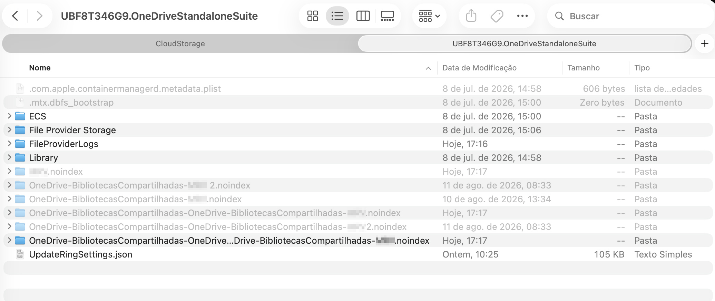Select the ECS row name
Screen dimensions: 715x301
coord(37,116)
